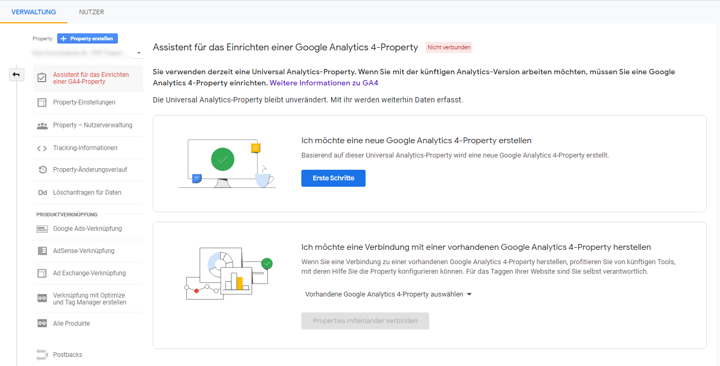This screenshot has width=720, height=366.
Task: Click Properties miteinander verbinden button
Action: [x=365, y=321]
